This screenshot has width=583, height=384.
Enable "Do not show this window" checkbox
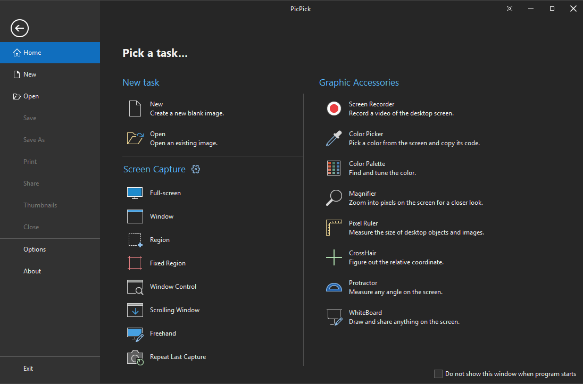click(438, 374)
